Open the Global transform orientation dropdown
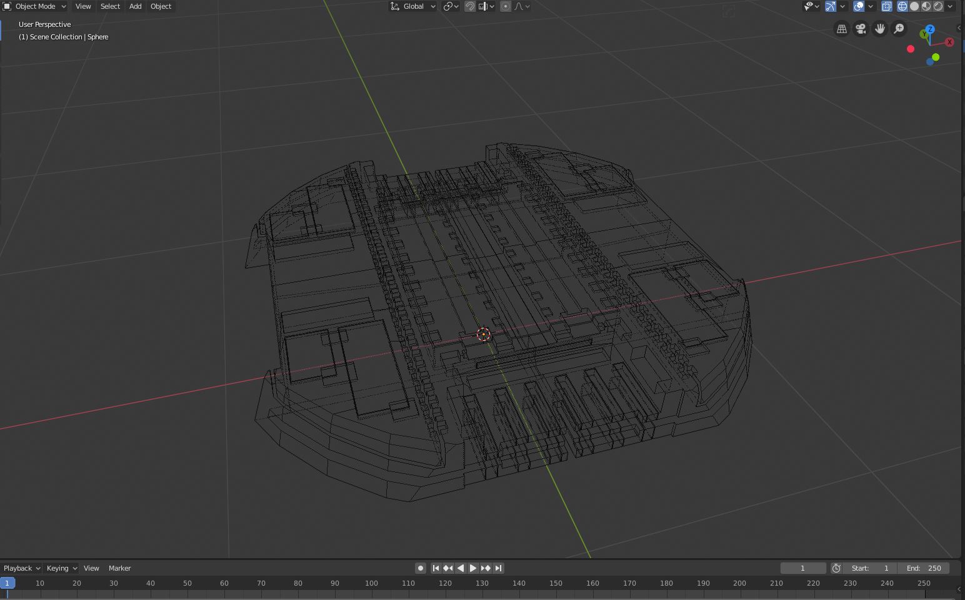 (413, 6)
